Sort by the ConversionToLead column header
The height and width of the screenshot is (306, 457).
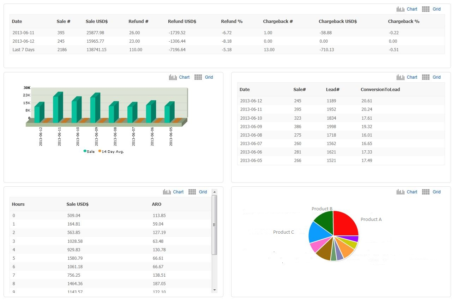380,90
